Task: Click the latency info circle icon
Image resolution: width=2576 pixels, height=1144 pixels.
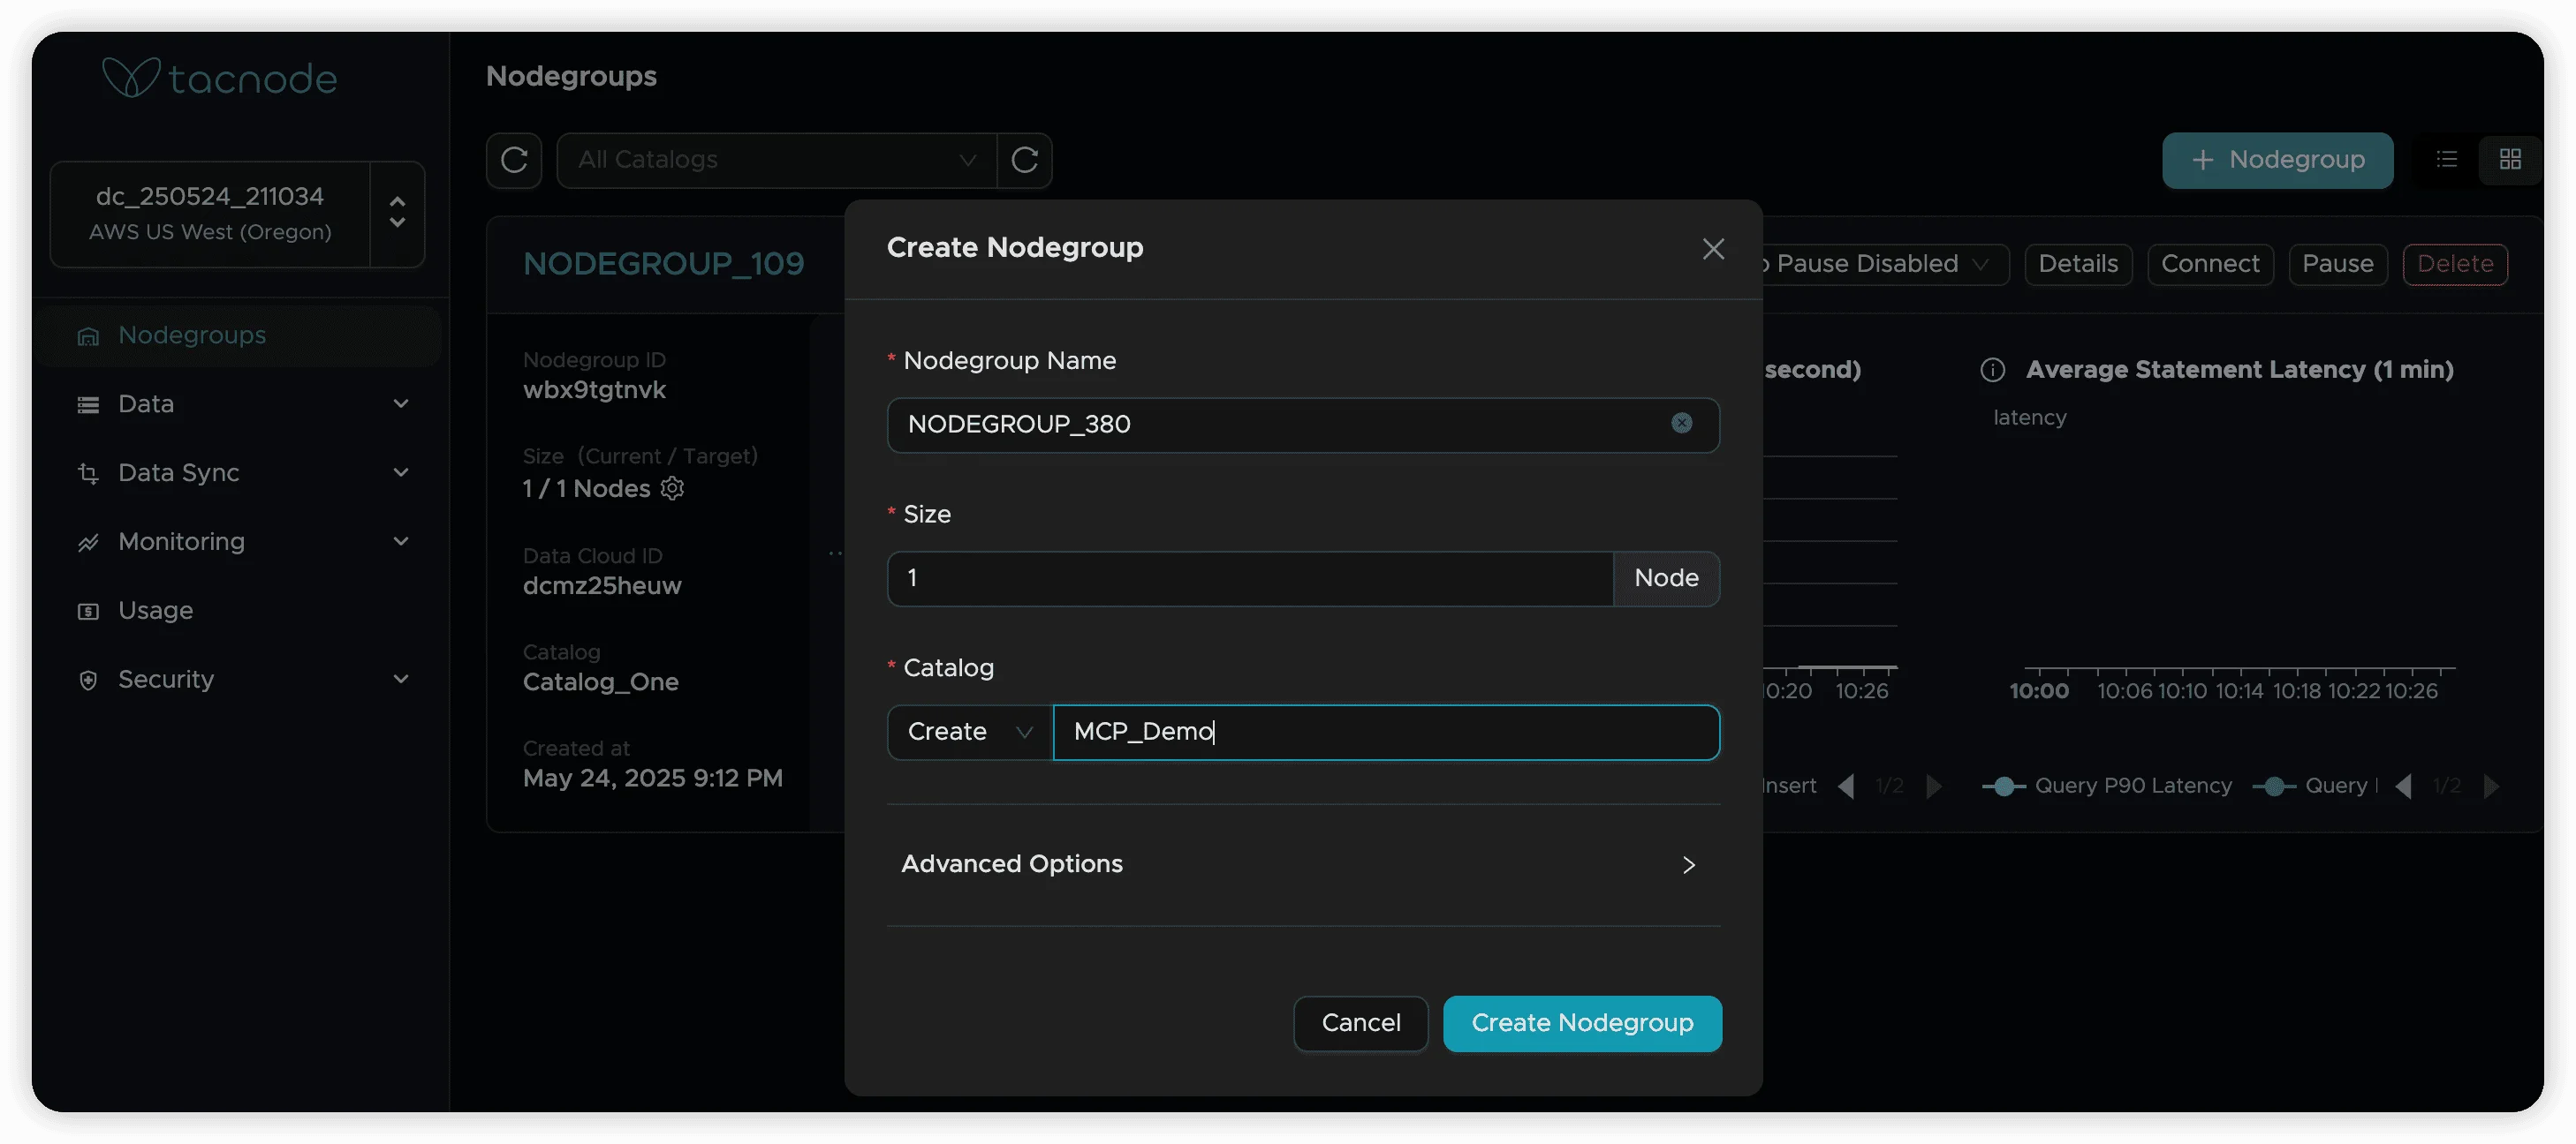Action: [x=1992, y=371]
